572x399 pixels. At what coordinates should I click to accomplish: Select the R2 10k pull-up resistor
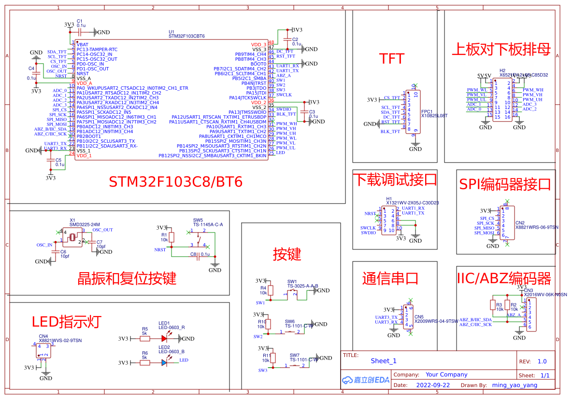(507, 305)
